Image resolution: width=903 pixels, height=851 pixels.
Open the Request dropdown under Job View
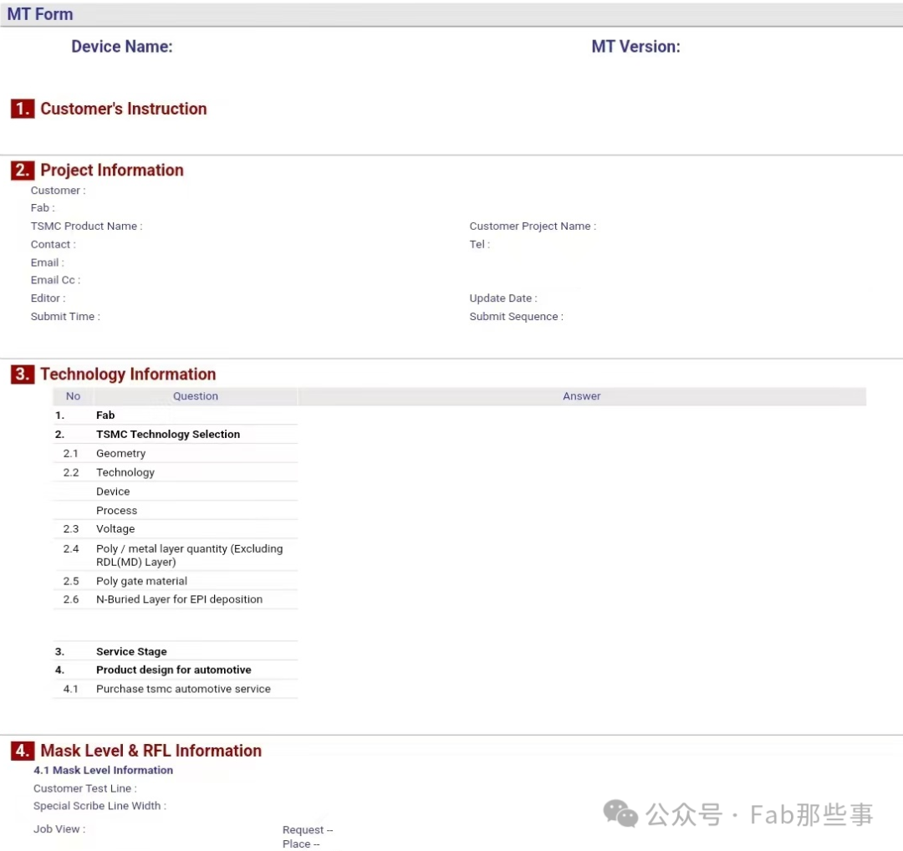pos(307,829)
